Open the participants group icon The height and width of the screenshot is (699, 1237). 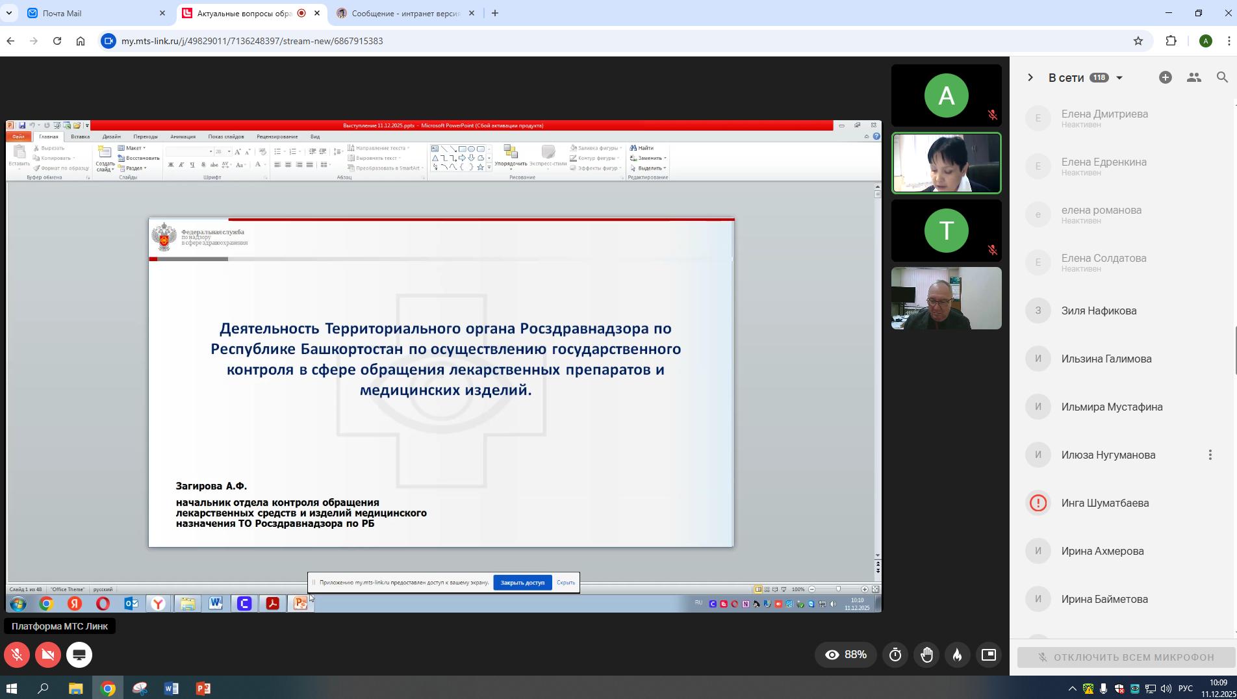pyautogui.click(x=1193, y=77)
